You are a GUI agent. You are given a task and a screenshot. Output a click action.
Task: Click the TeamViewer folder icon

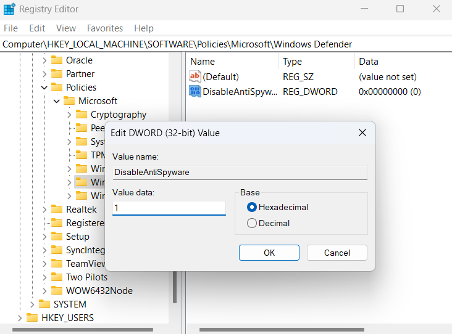click(x=57, y=264)
